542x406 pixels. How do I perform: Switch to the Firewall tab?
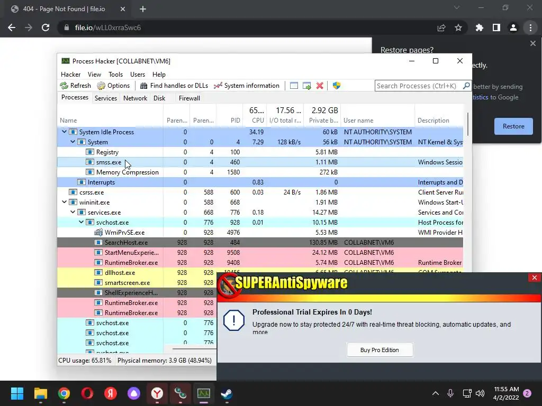click(x=189, y=98)
